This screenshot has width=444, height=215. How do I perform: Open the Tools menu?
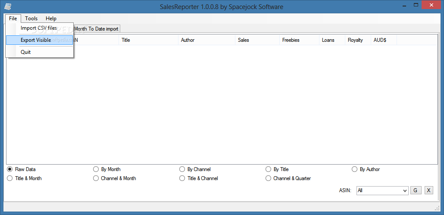click(x=31, y=19)
